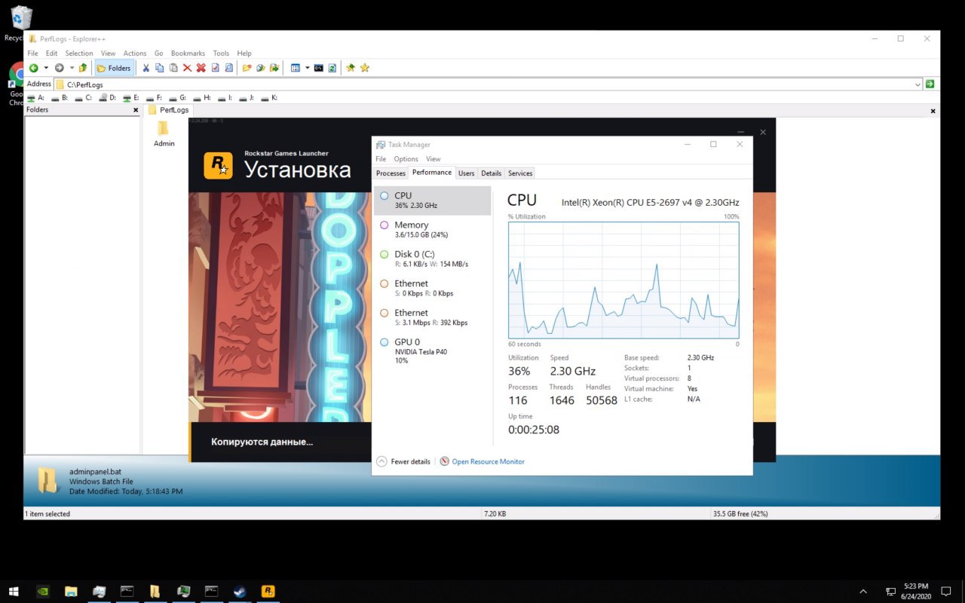Click the Steam icon in the taskbar
Viewport: 965px width, 603px height.
tap(240, 592)
